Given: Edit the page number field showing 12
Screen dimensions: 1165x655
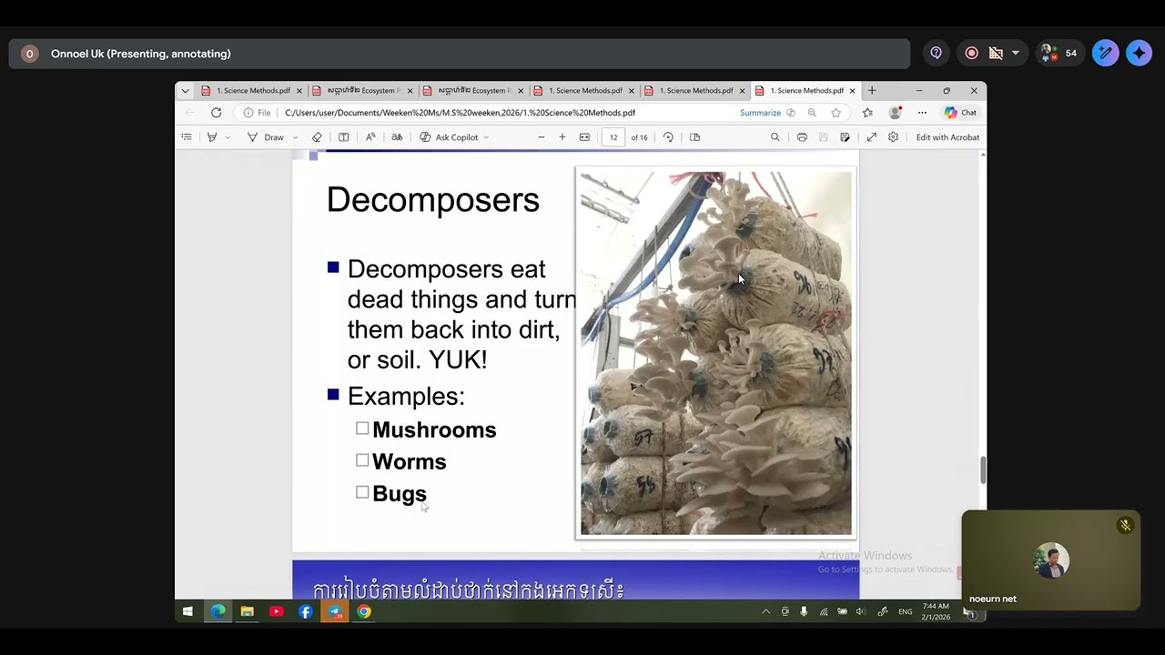Looking at the screenshot, I should click(613, 137).
